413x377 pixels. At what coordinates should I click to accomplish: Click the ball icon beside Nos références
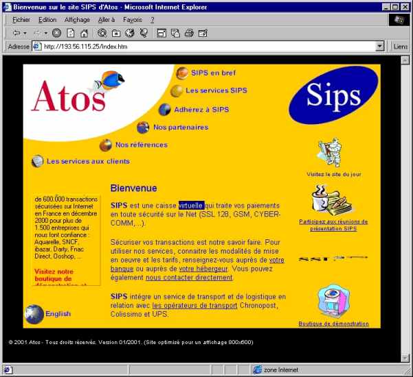click(106, 145)
